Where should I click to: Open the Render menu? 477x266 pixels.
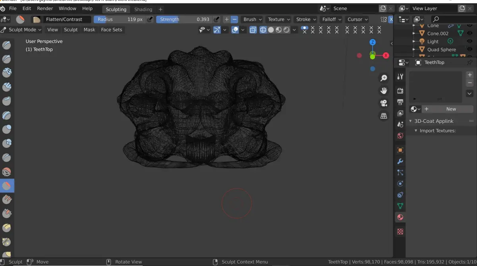pos(45,8)
